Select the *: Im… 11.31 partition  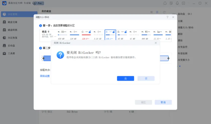158,35
